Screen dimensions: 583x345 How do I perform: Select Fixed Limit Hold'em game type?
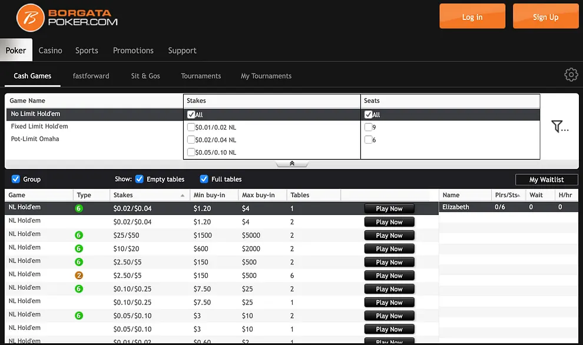(x=95, y=127)
